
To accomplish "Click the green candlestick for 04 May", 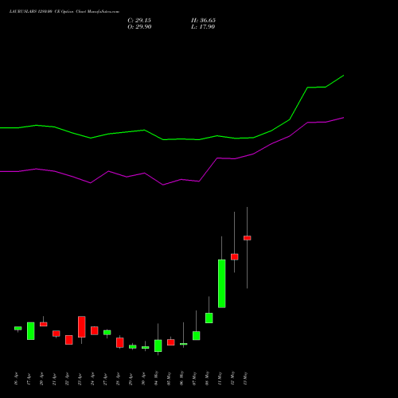I will 158,345.
